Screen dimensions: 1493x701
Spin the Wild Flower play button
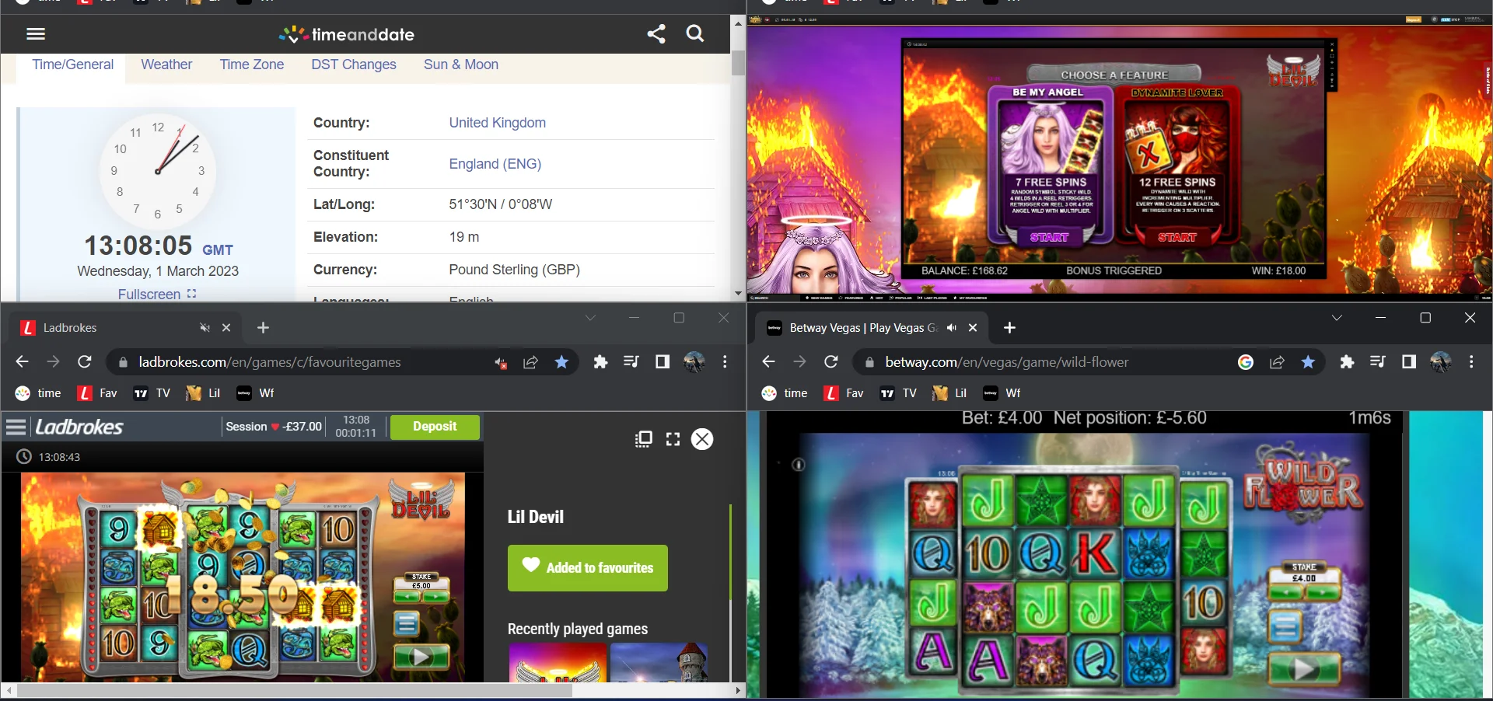(1304, 668)
